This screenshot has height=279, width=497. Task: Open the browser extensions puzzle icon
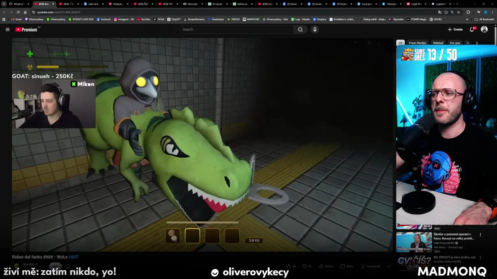pos(468,12)
